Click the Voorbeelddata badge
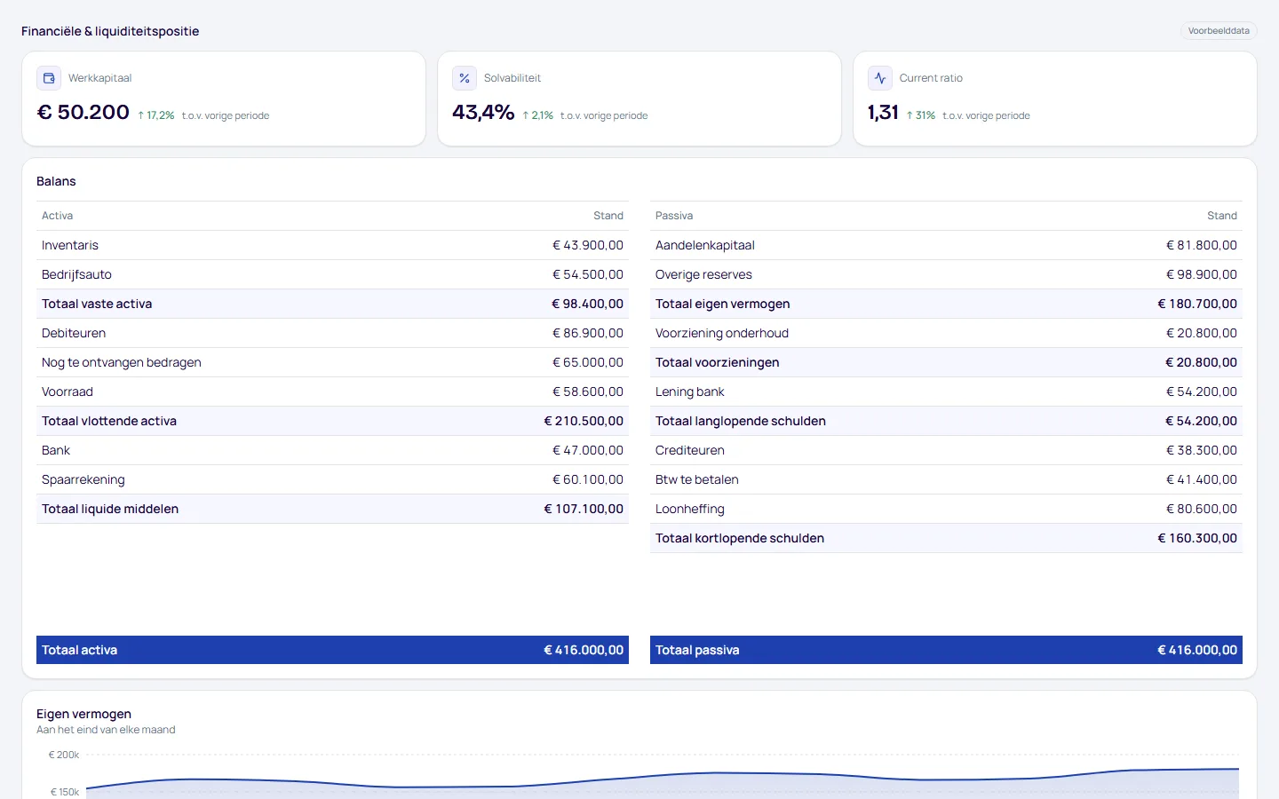Screen dimensions: 1279x799 pos(1219,31)
